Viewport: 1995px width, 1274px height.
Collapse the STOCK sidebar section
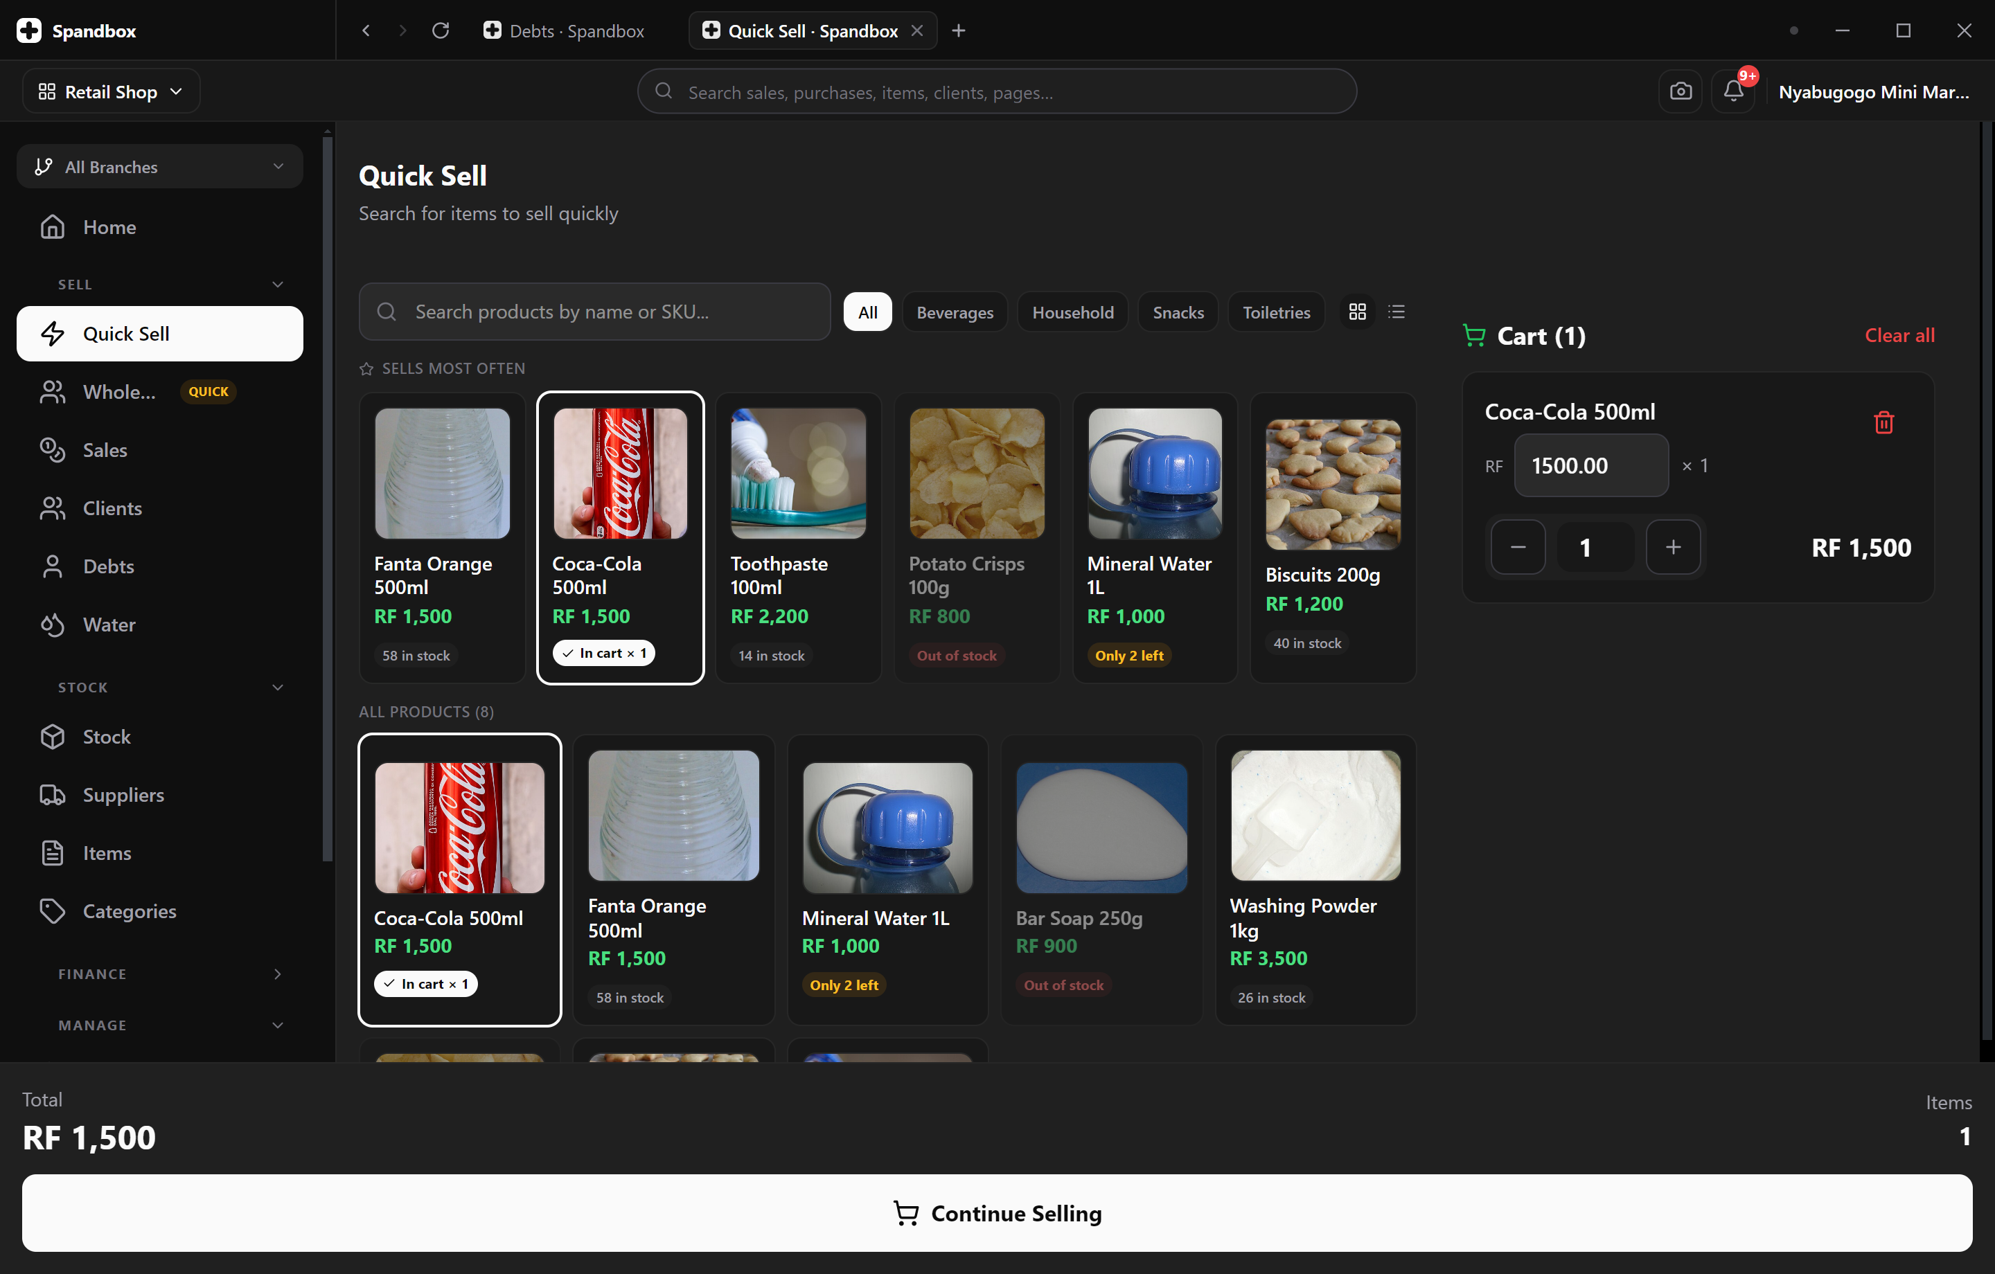pos(278,688)
